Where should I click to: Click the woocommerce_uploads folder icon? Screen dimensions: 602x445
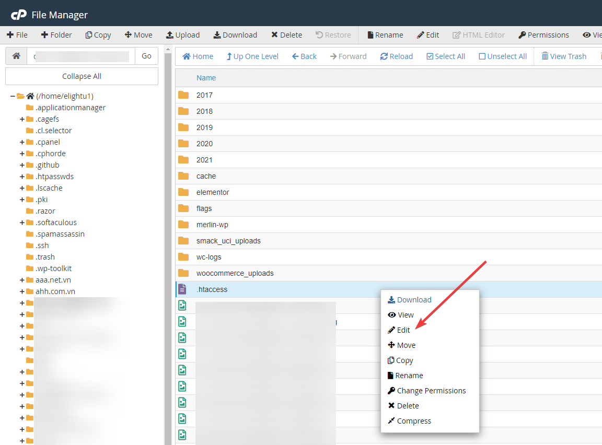pos(183,273)
